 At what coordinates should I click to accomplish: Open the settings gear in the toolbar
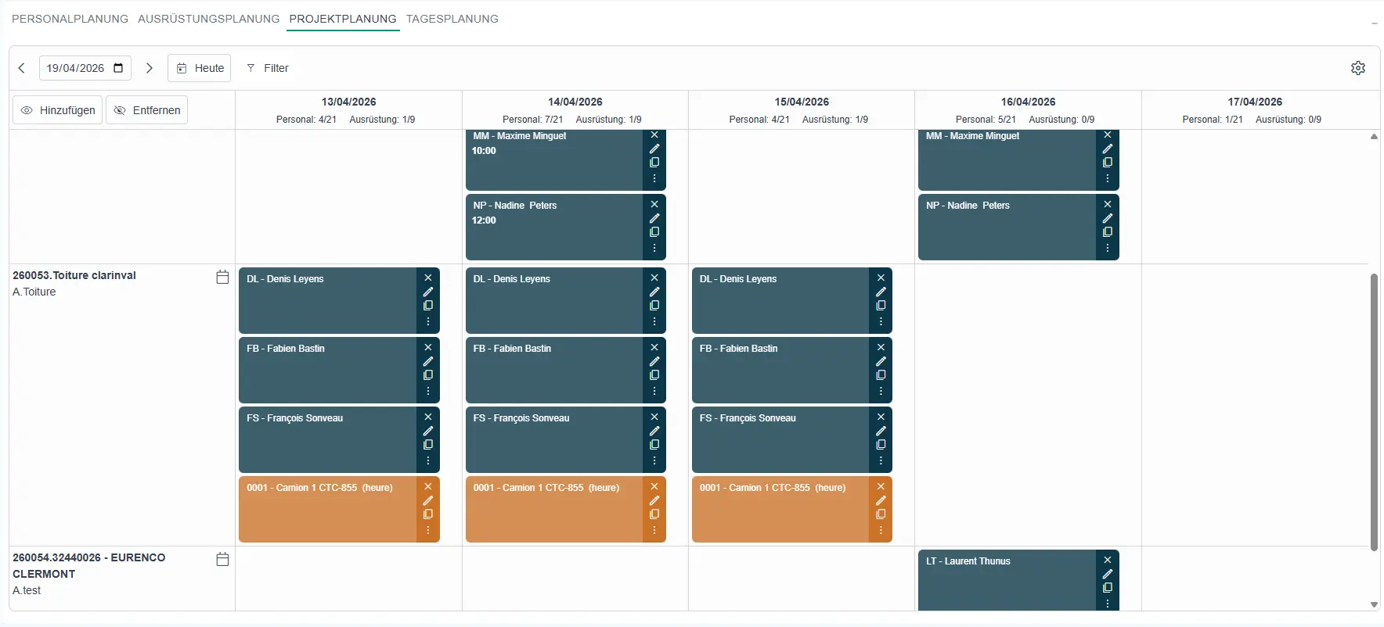1359,67
